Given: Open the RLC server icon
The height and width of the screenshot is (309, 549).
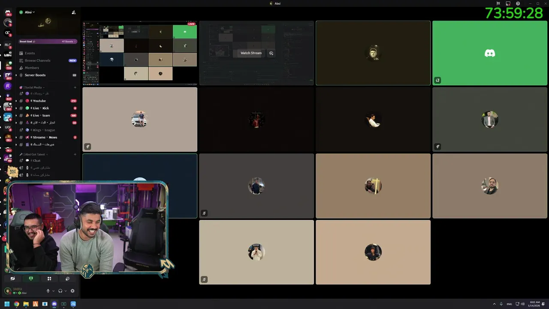Looking at the screenshot, I should [8, 45].
